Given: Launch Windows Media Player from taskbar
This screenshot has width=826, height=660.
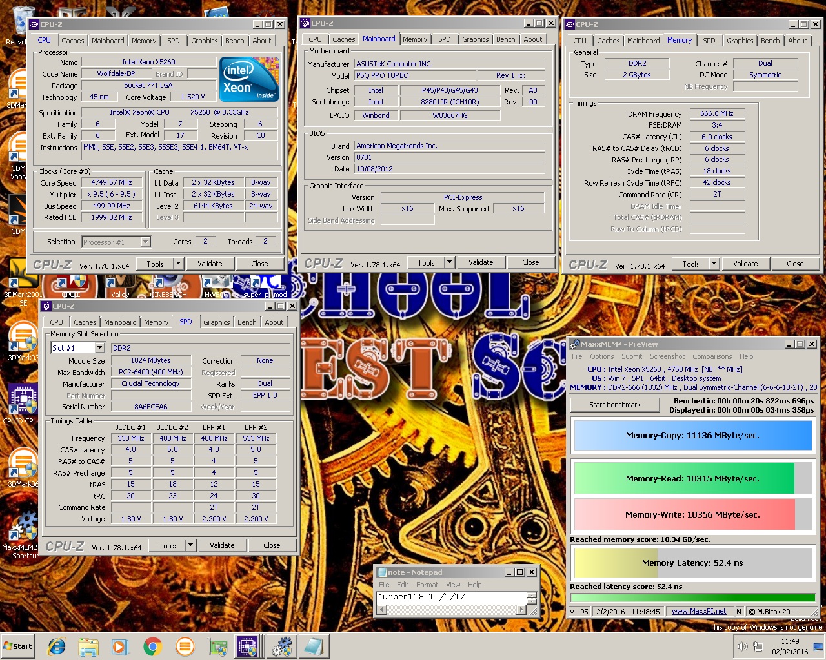Looking at the screenshot, I should [x=120, y=646].
